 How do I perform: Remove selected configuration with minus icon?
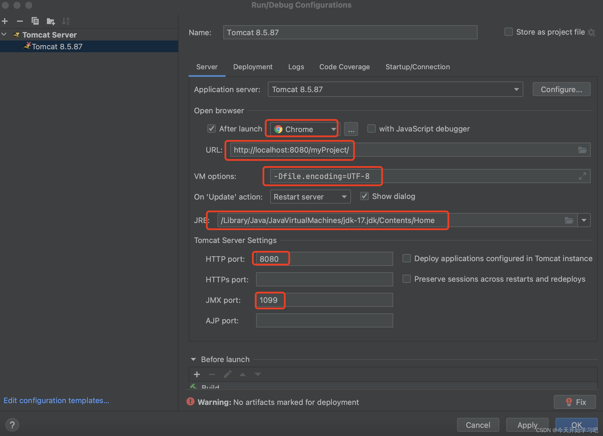click(20, 21)
